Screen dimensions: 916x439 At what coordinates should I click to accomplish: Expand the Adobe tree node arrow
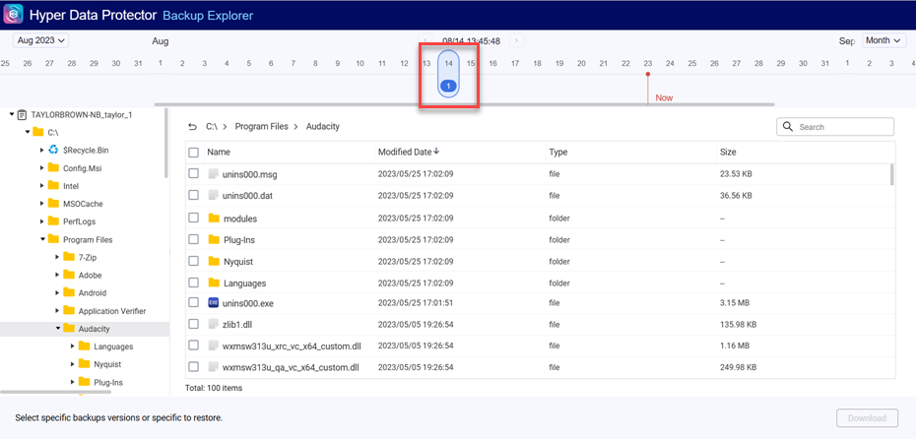(x=57, y=275)
